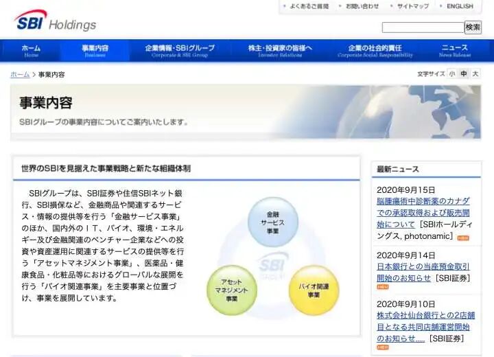Click the バイオ関連事業 yellow circle
Screen dimensions: 494x357
click(x=314, y=290)
